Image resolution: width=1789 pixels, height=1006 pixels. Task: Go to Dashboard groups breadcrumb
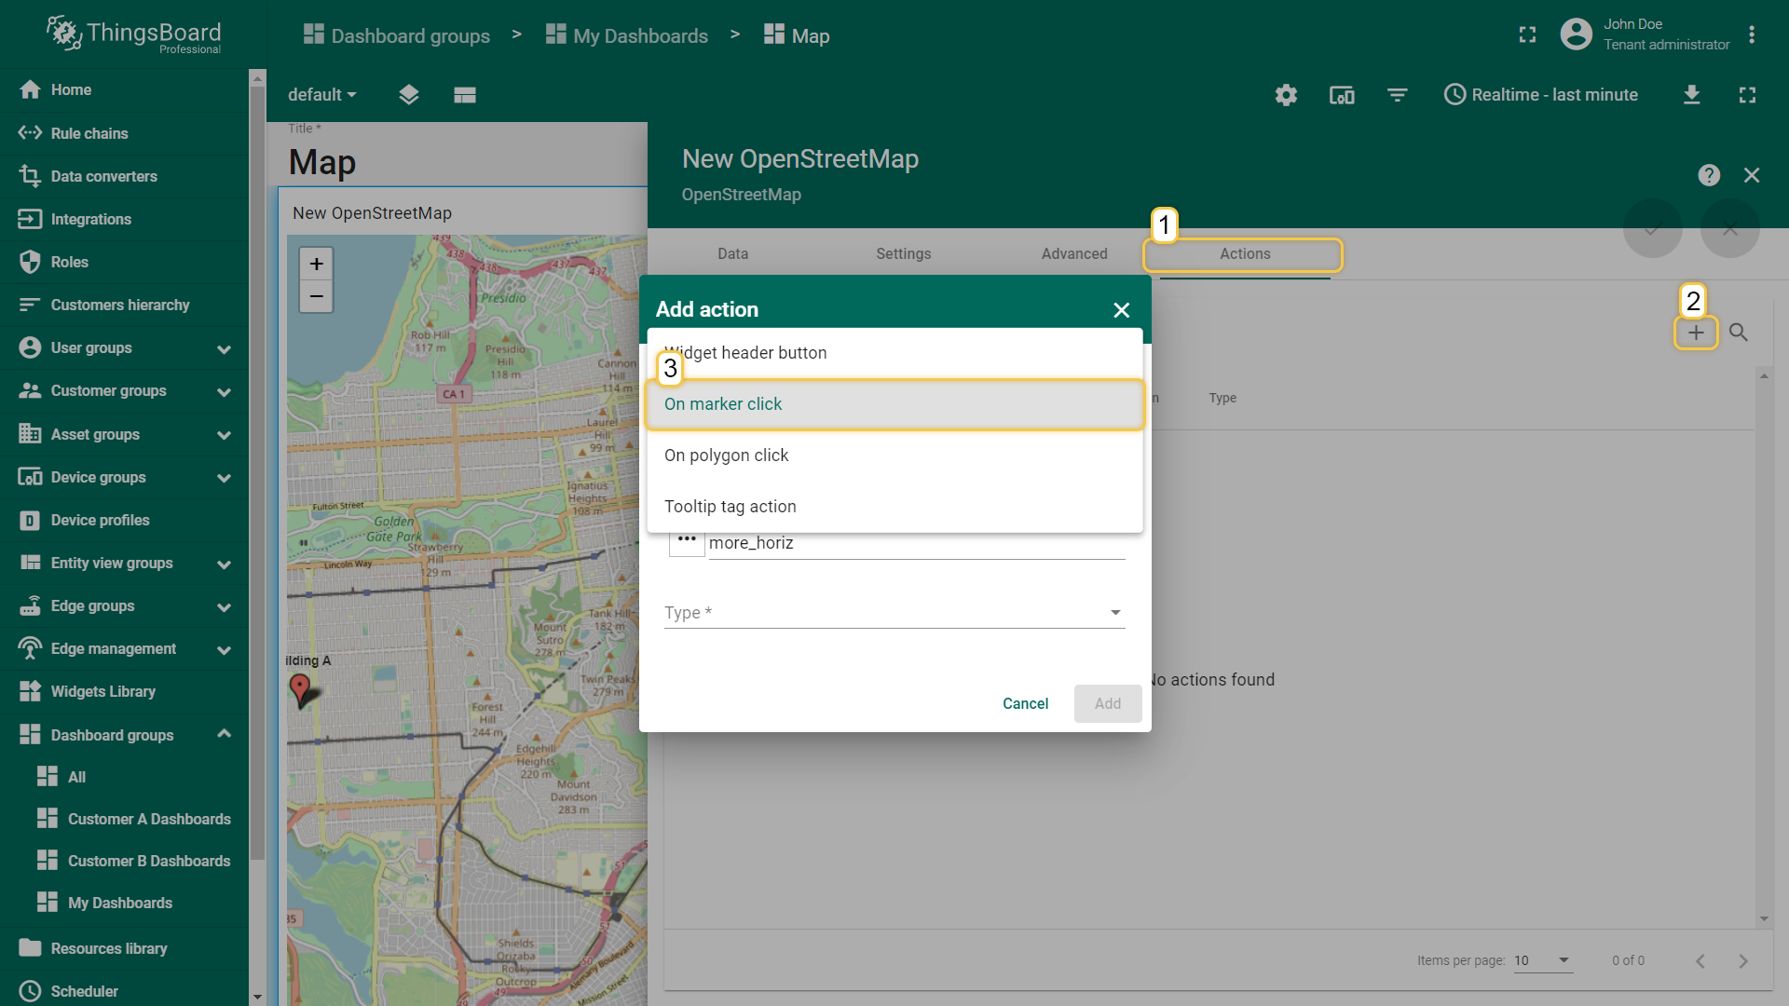pyautogui.click(x=397, y=35)
